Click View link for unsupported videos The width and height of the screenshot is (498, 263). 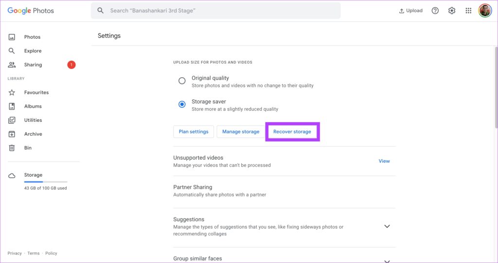tap(384, 161)
